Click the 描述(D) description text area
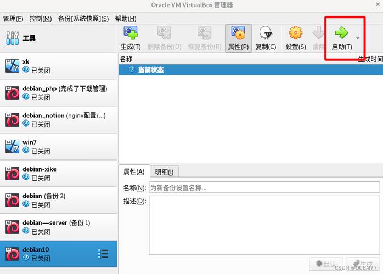 click(x=264, y=225)
